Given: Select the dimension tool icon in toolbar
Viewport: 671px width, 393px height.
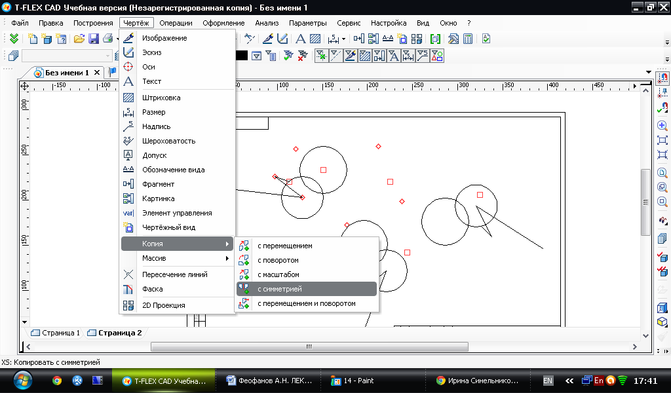Looking at the screenshot, I should pyautogui.click(x=334, y=39).
